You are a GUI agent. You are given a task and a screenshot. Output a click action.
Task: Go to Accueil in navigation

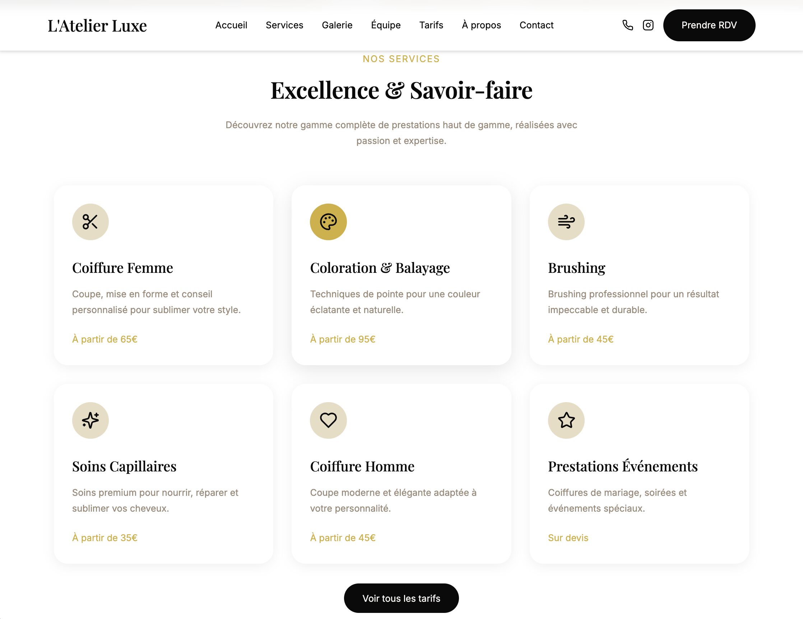click(x=231, y=25)
